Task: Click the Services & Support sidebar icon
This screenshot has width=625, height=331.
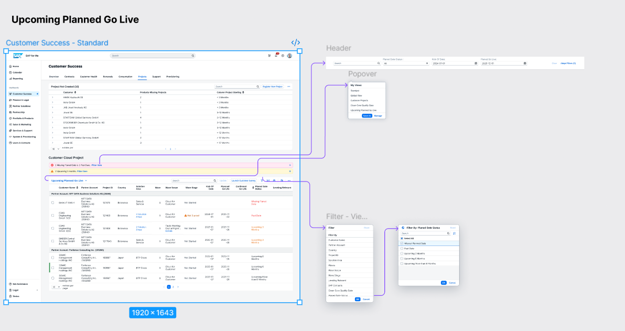Action: [10, 131]
